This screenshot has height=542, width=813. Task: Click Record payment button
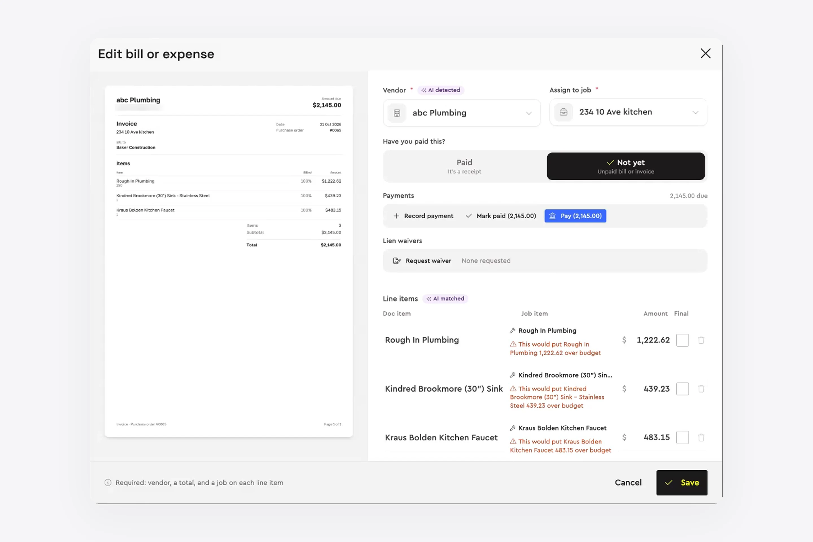(x=423, y=216)
